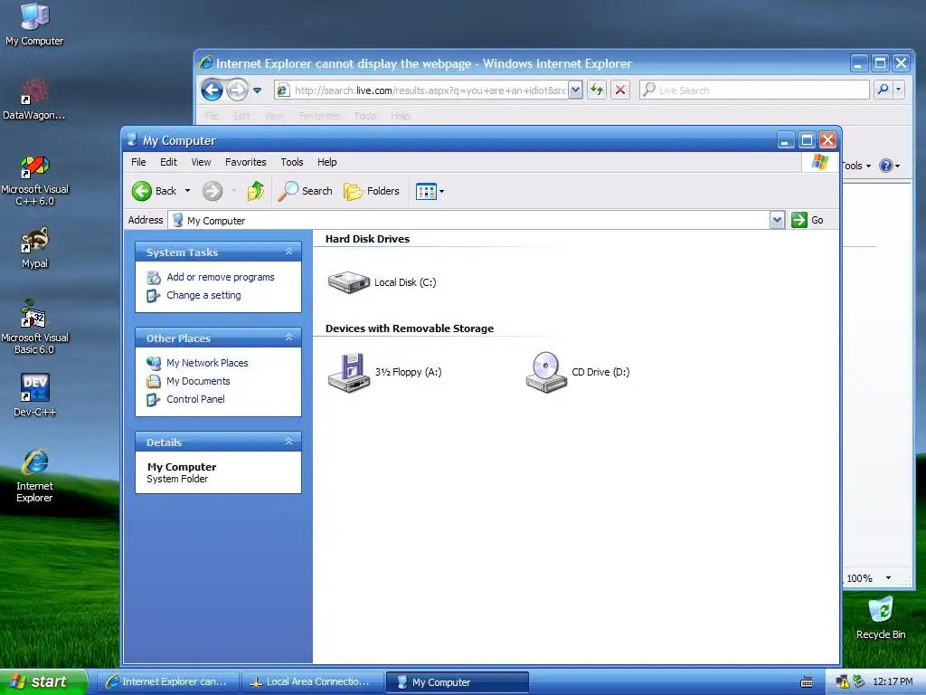Select the Internet Explorer desktop icon
The height and width of the screenshot is (695, 926).
tap(34, 475)
